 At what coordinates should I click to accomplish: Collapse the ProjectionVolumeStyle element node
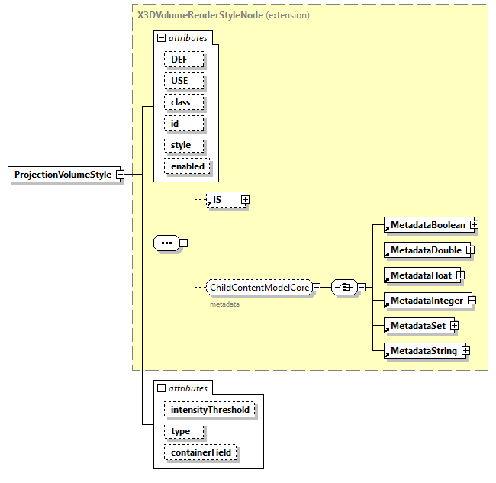point(121,175)
